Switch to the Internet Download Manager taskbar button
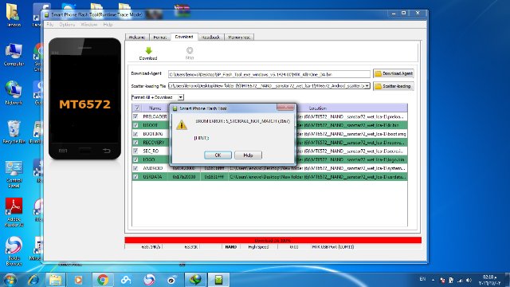510x287 pixels. pos(195,280)
